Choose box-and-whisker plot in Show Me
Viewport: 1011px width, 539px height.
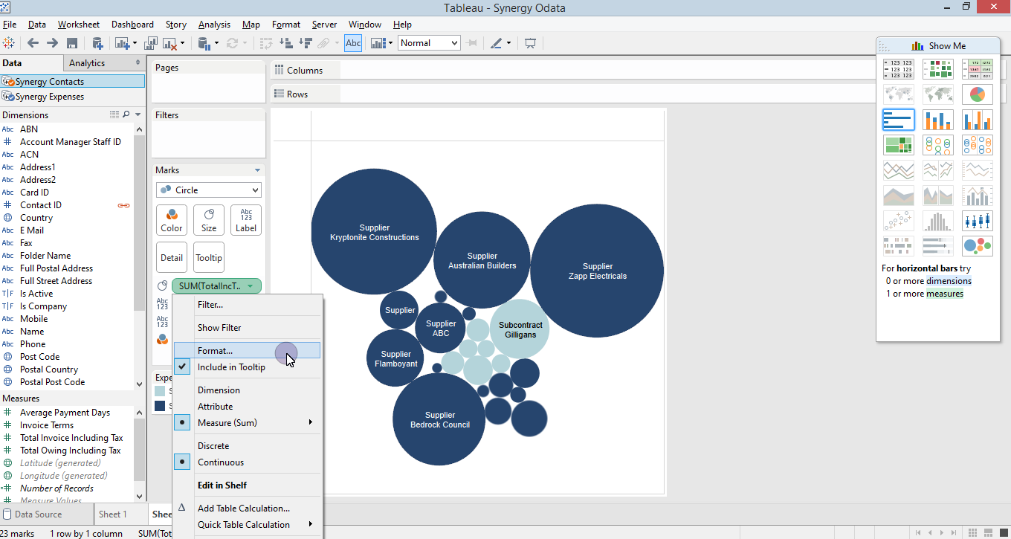pyautogui.click(x=977, y=221)
